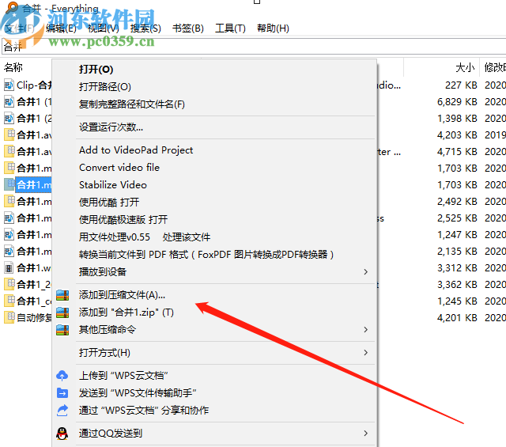Click the 227 KB size cell
506x447 pixels.
coord(461,85)
